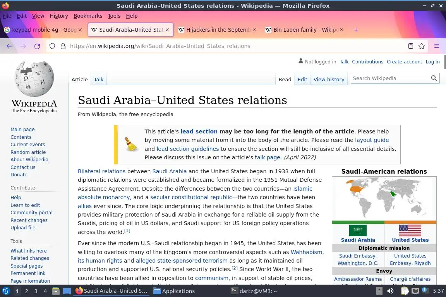
Task: Open the world map image in infobox
Action: click(x=384, y=198)
